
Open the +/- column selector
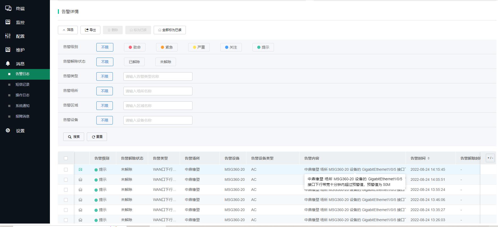click(x=490, y=158)
